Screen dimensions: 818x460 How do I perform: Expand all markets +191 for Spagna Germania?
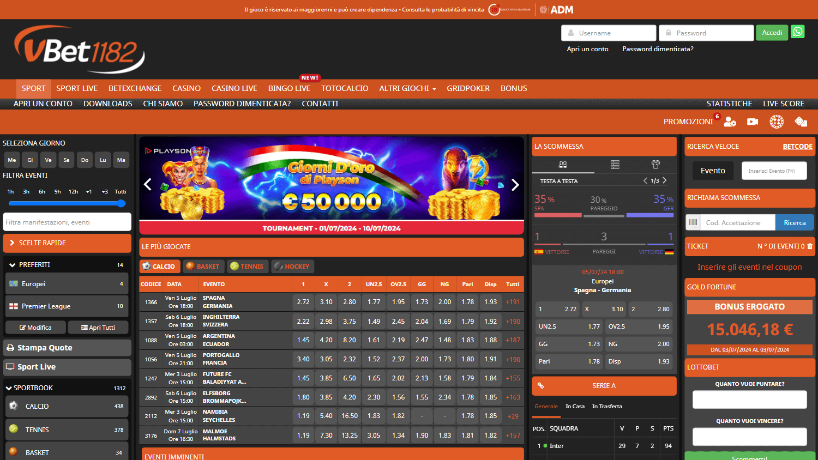point(513,302)
